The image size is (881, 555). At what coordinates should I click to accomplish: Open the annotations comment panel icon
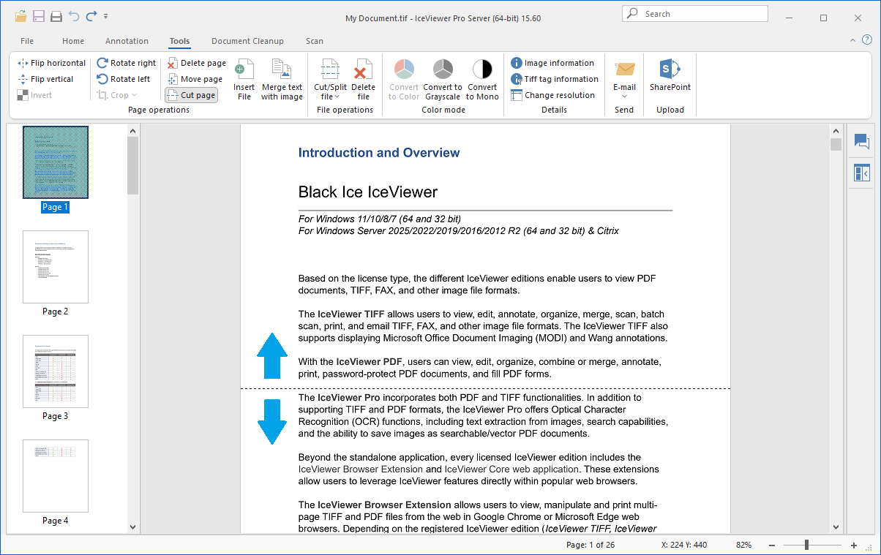pos(861,142)
